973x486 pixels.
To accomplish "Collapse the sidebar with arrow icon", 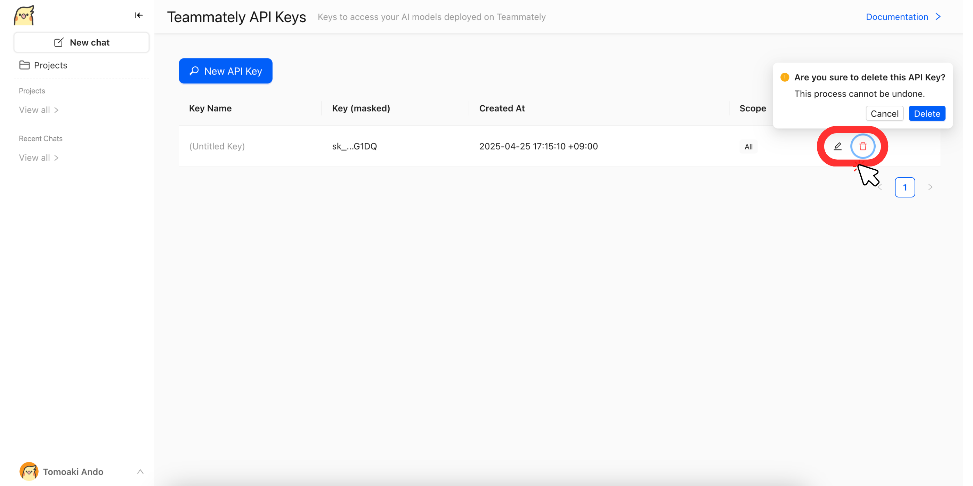I will pos(139,15).
